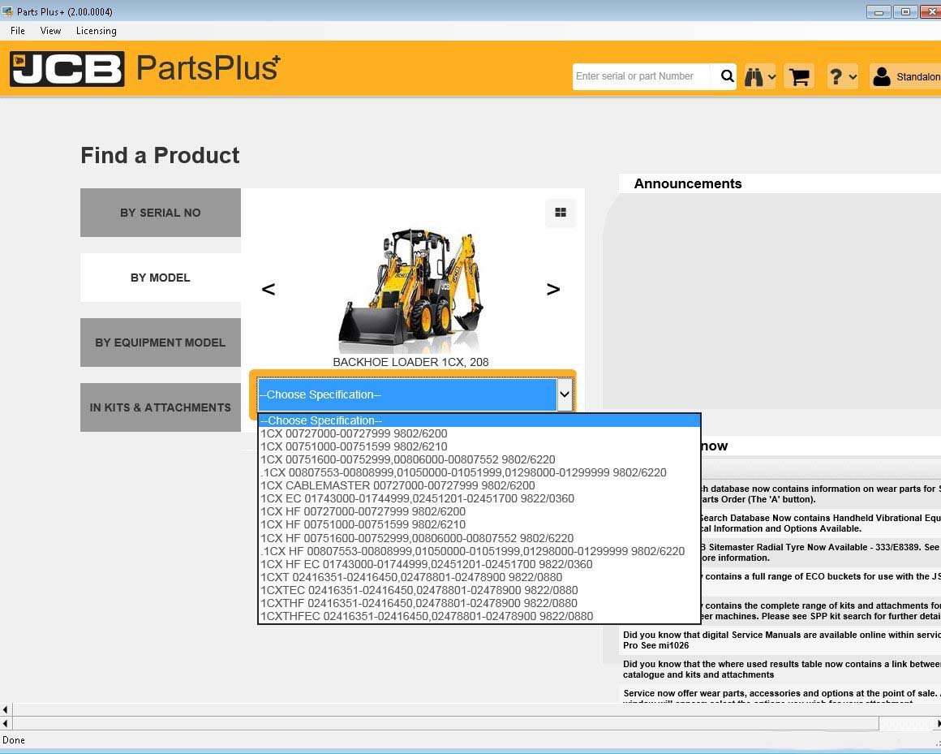Select 1CX 00727000-00727999 9802/6200
The width and height of the screenshot is (941, 754).
[479, 433]
